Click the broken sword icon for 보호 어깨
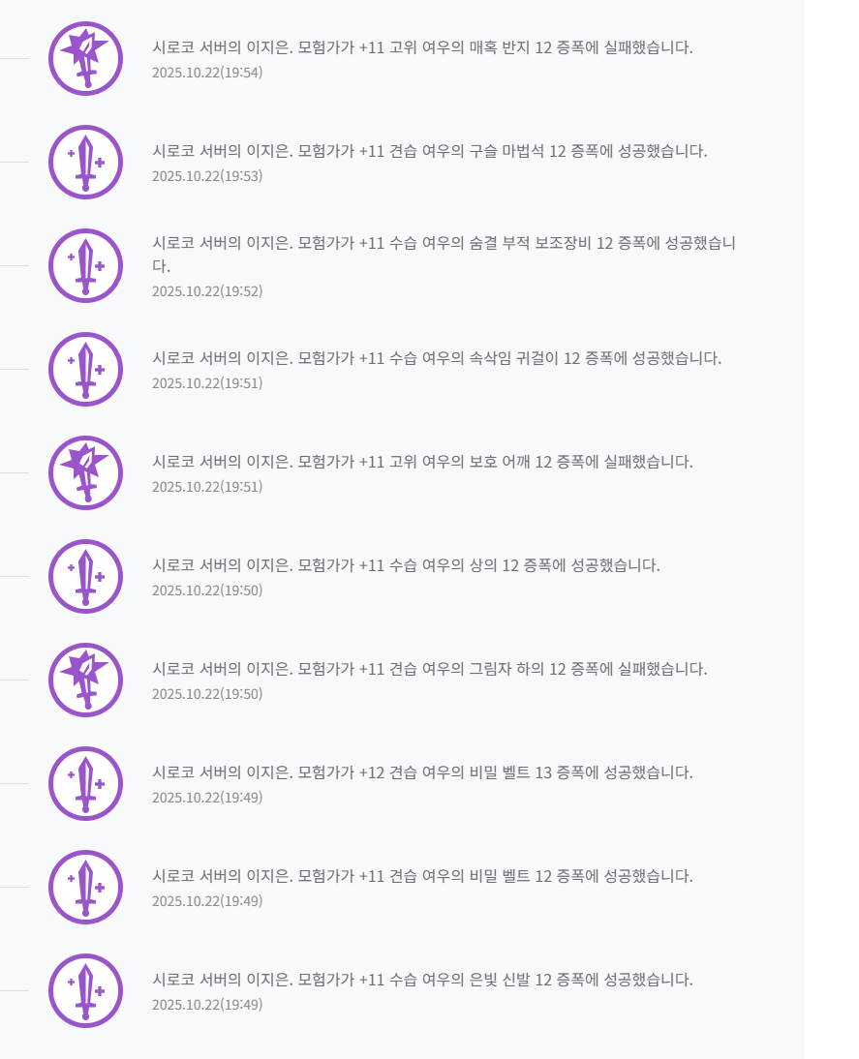Screen dimensions: 859x1059 tap(85, 472)
